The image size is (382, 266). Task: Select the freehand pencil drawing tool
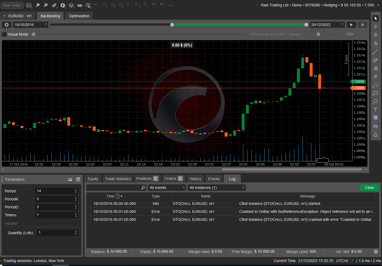(x=376, y=60)
